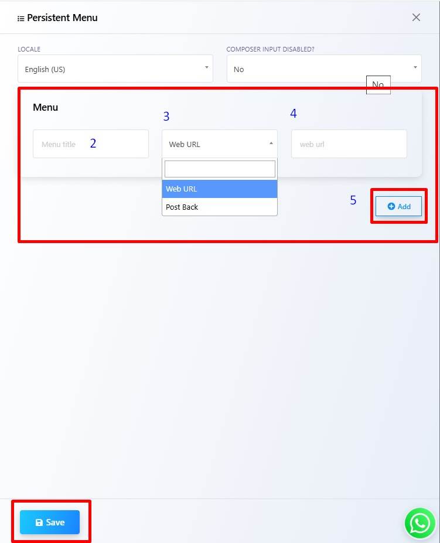Click the floppy disk icon on Save
Screen dimensions: 440x543
point(39,522)
